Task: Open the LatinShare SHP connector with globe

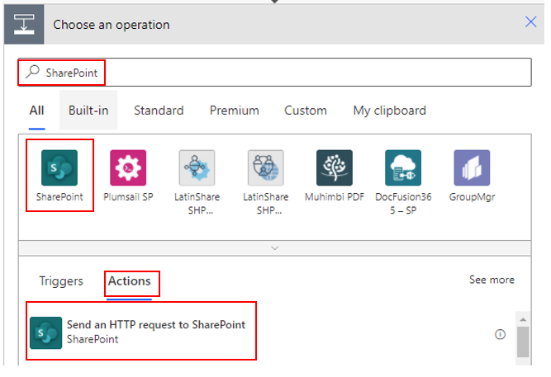Action: click(x=266, y=167)
